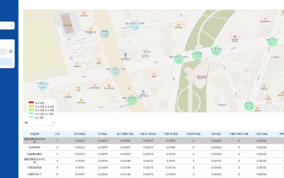Select the teal marker nearest the brown building
This screenshot has width=284, height=178.
tap(105, 34)
